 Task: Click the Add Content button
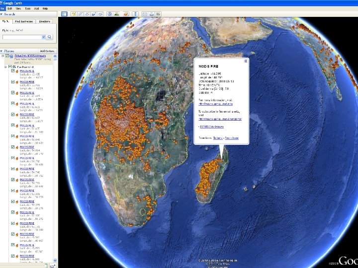47,51
